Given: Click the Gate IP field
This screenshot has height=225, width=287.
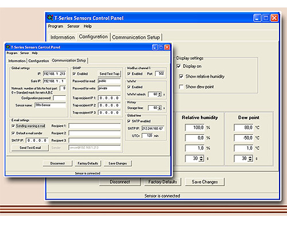Looking at the screenshot, I should 55,81.
